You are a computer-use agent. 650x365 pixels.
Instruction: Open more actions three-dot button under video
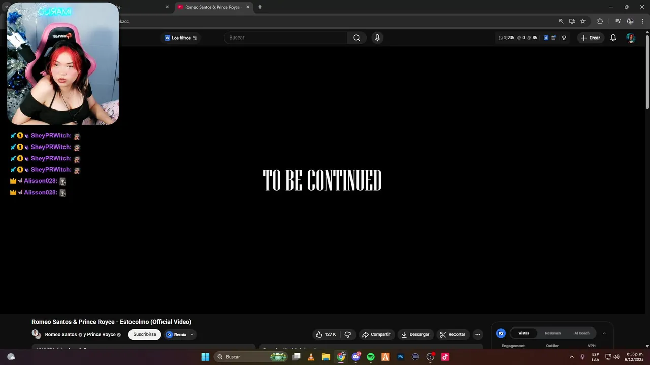tap(477, 335)
